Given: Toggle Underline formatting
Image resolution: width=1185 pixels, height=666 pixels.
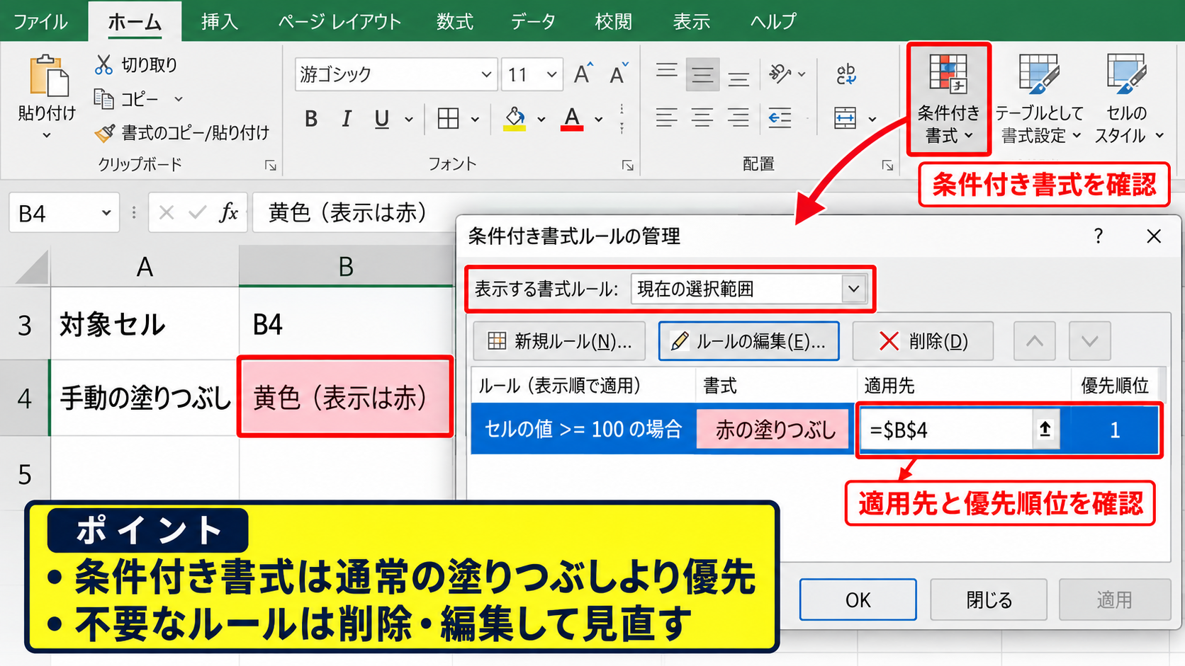Looking at the screenshot, I should click(381, 119).
